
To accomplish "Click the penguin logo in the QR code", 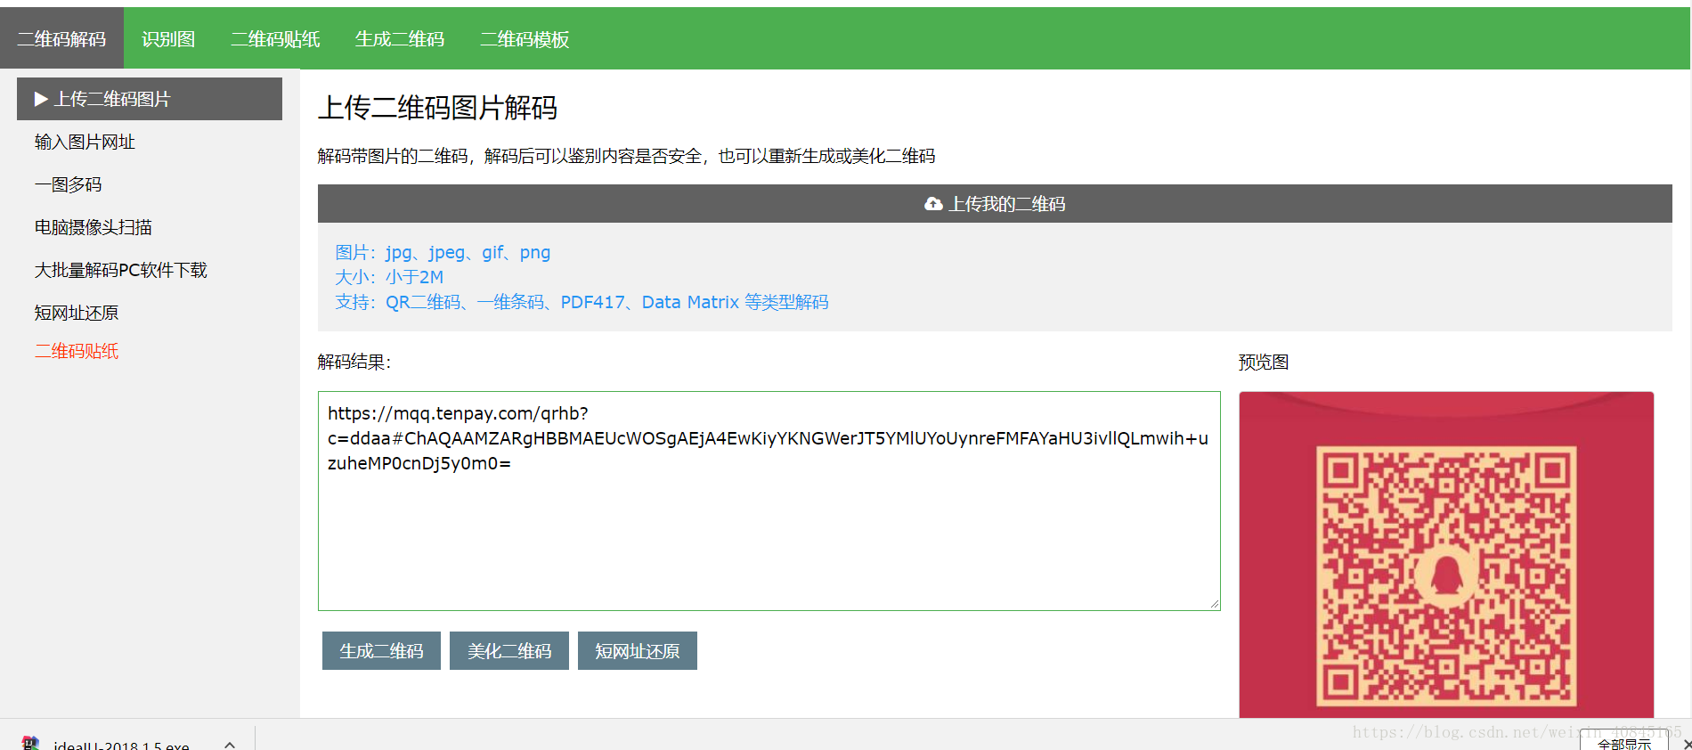I will pyautogui.click(x=1446, y=576).
